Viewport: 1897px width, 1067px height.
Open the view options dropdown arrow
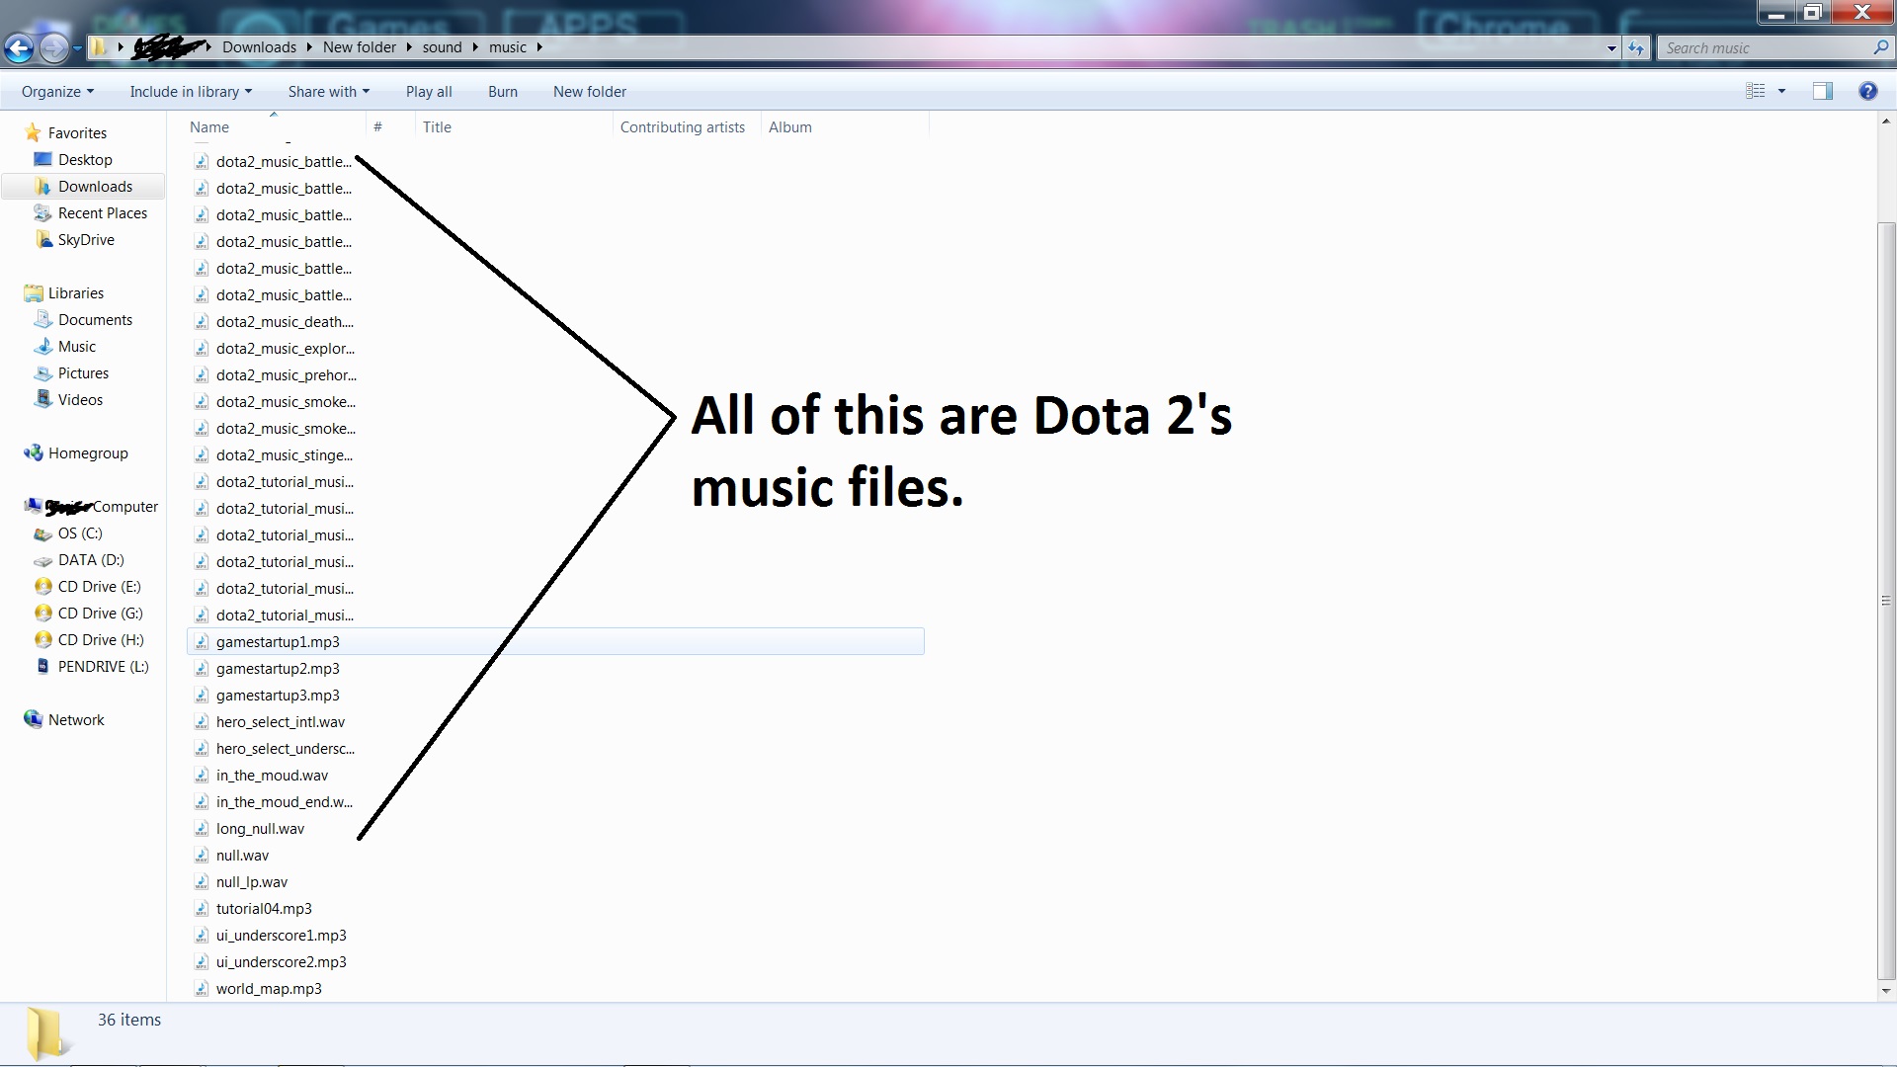tap(1781, 91)
